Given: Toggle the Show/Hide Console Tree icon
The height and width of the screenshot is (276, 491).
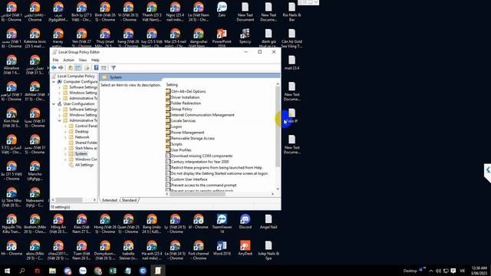Looking at the screenshot, I should click(78, 67).
